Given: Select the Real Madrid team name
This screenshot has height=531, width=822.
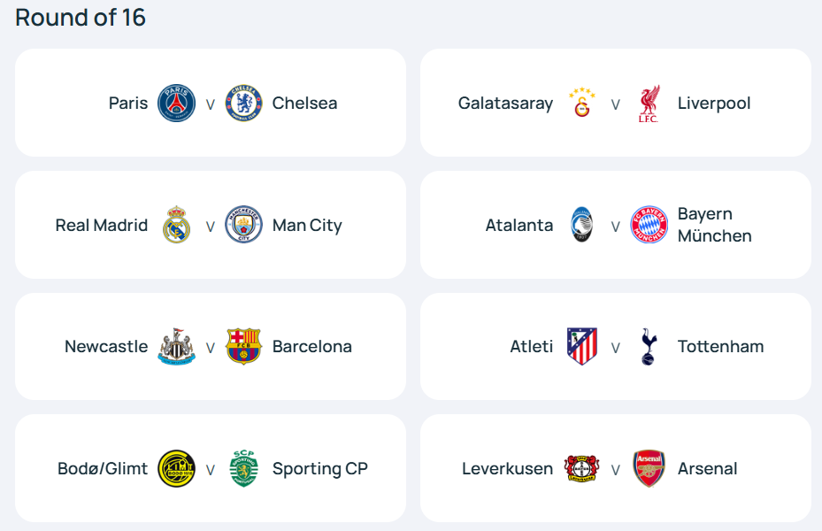Looking at the screenshot, I should click(x=102, y=225).
